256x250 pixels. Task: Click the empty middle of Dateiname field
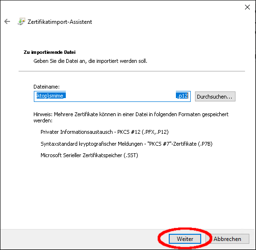[121, 96]
